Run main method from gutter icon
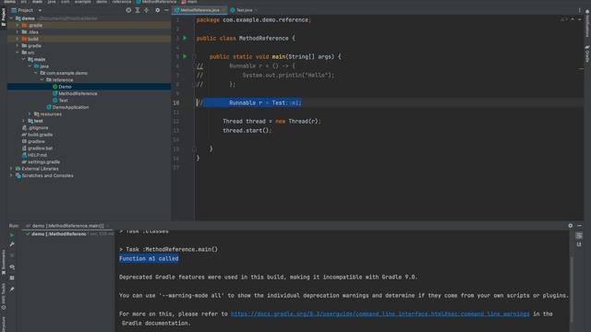591x332 pixels. pos(185,56)
